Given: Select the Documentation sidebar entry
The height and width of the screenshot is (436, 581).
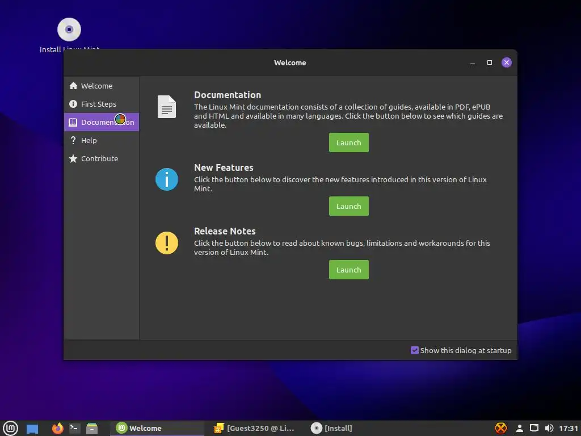Looking at the screenshot, I should [x=102, y=122].
